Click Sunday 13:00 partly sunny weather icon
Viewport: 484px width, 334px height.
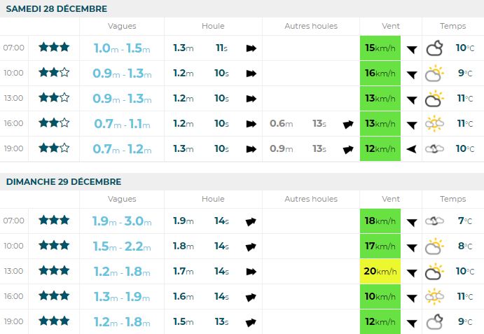point(435,271)
